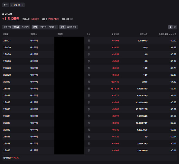Open detail icon for +$3.84 row
Screen dimensions: 179x164
pyautogui.click(x=89, y=102)
